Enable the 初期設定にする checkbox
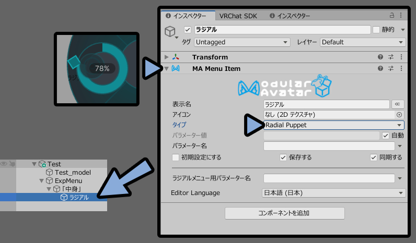The width and height of the screenshot is (416, 243). click(x=176, y=157)
